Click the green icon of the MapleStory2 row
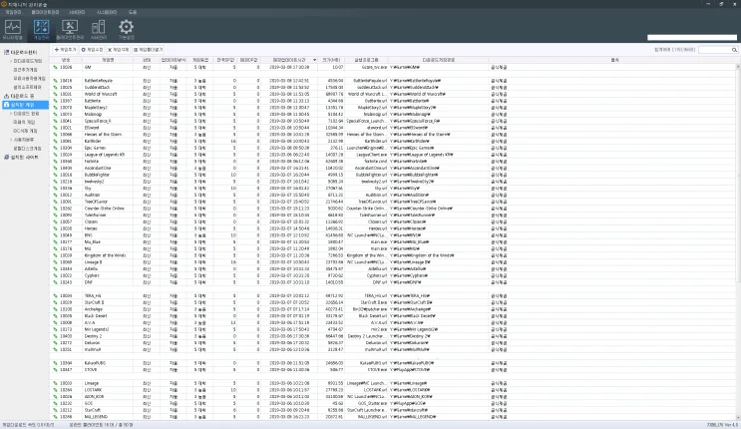741x429 pixels. (55, 108)
